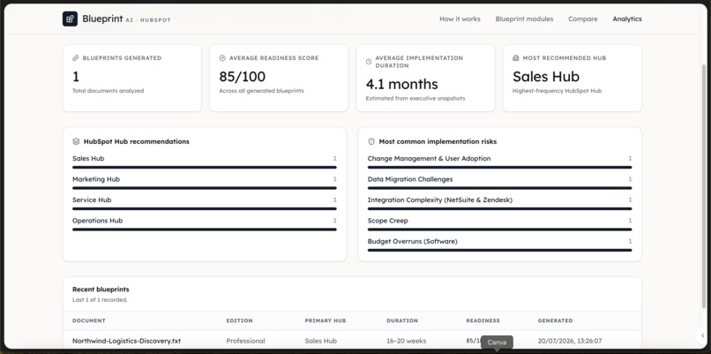Click the link icon beside Blueprints Generated
711x354 pixels.
tap(76, 58)
